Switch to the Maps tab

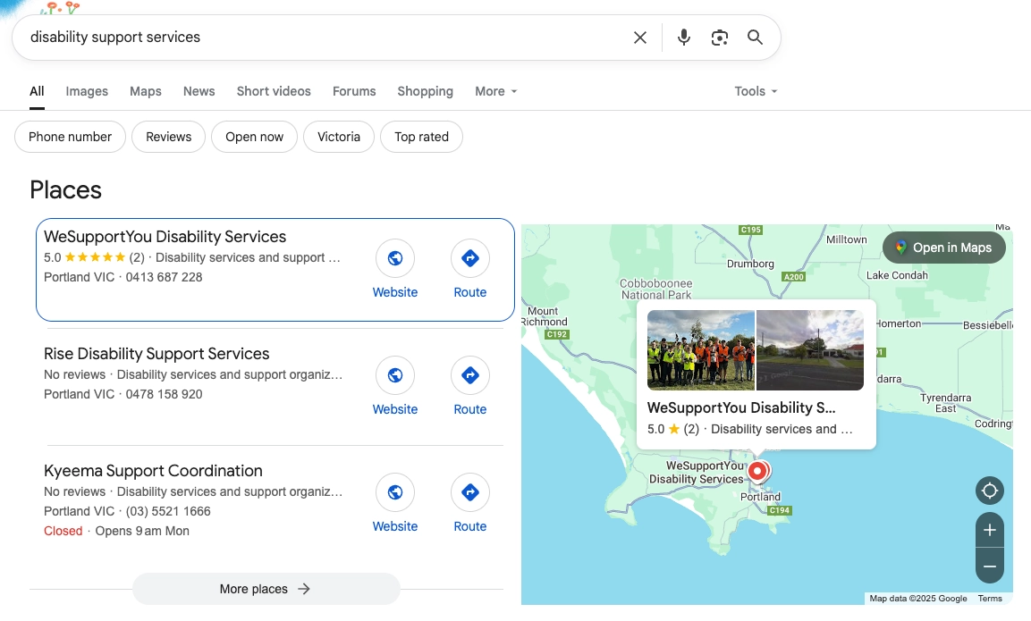click(146, 91)
